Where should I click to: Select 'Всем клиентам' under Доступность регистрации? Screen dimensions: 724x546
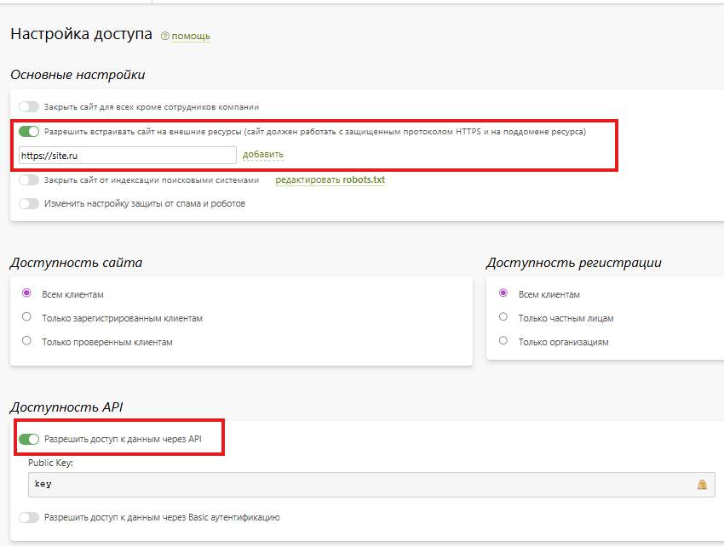[x=503, y=294]
